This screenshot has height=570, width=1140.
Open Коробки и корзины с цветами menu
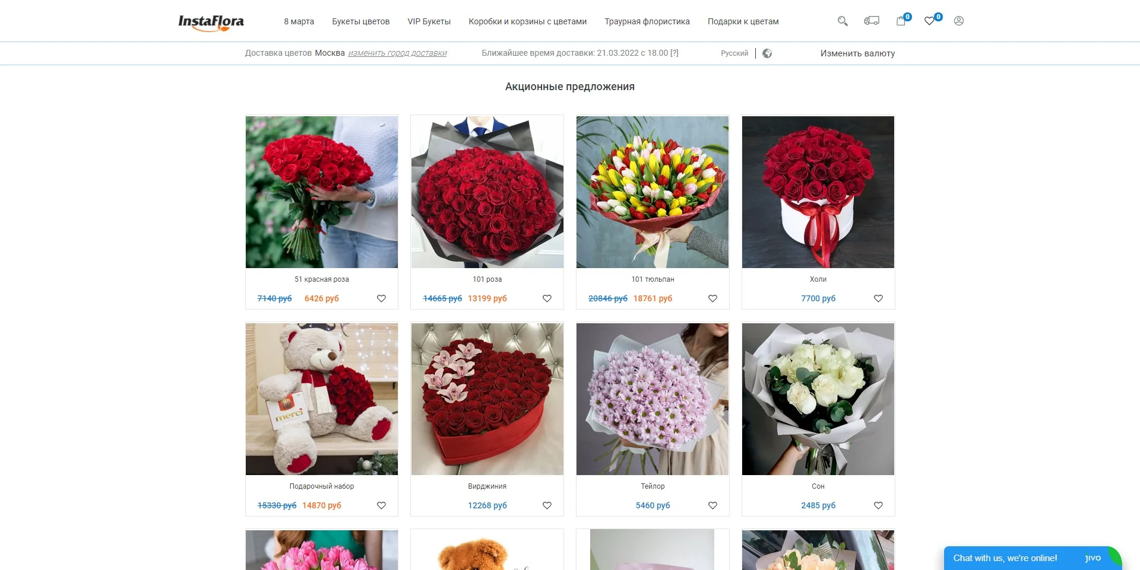point(528,21)
